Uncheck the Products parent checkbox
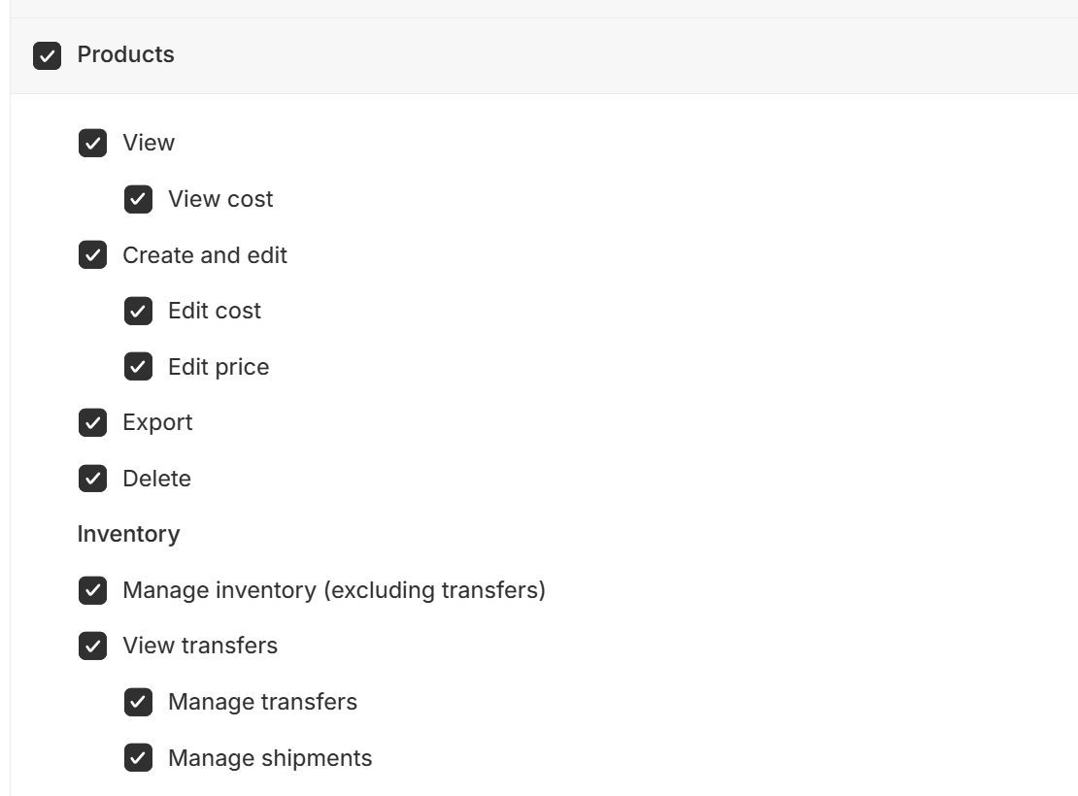This screenshot has height=796, width=1078. [47, 55]
